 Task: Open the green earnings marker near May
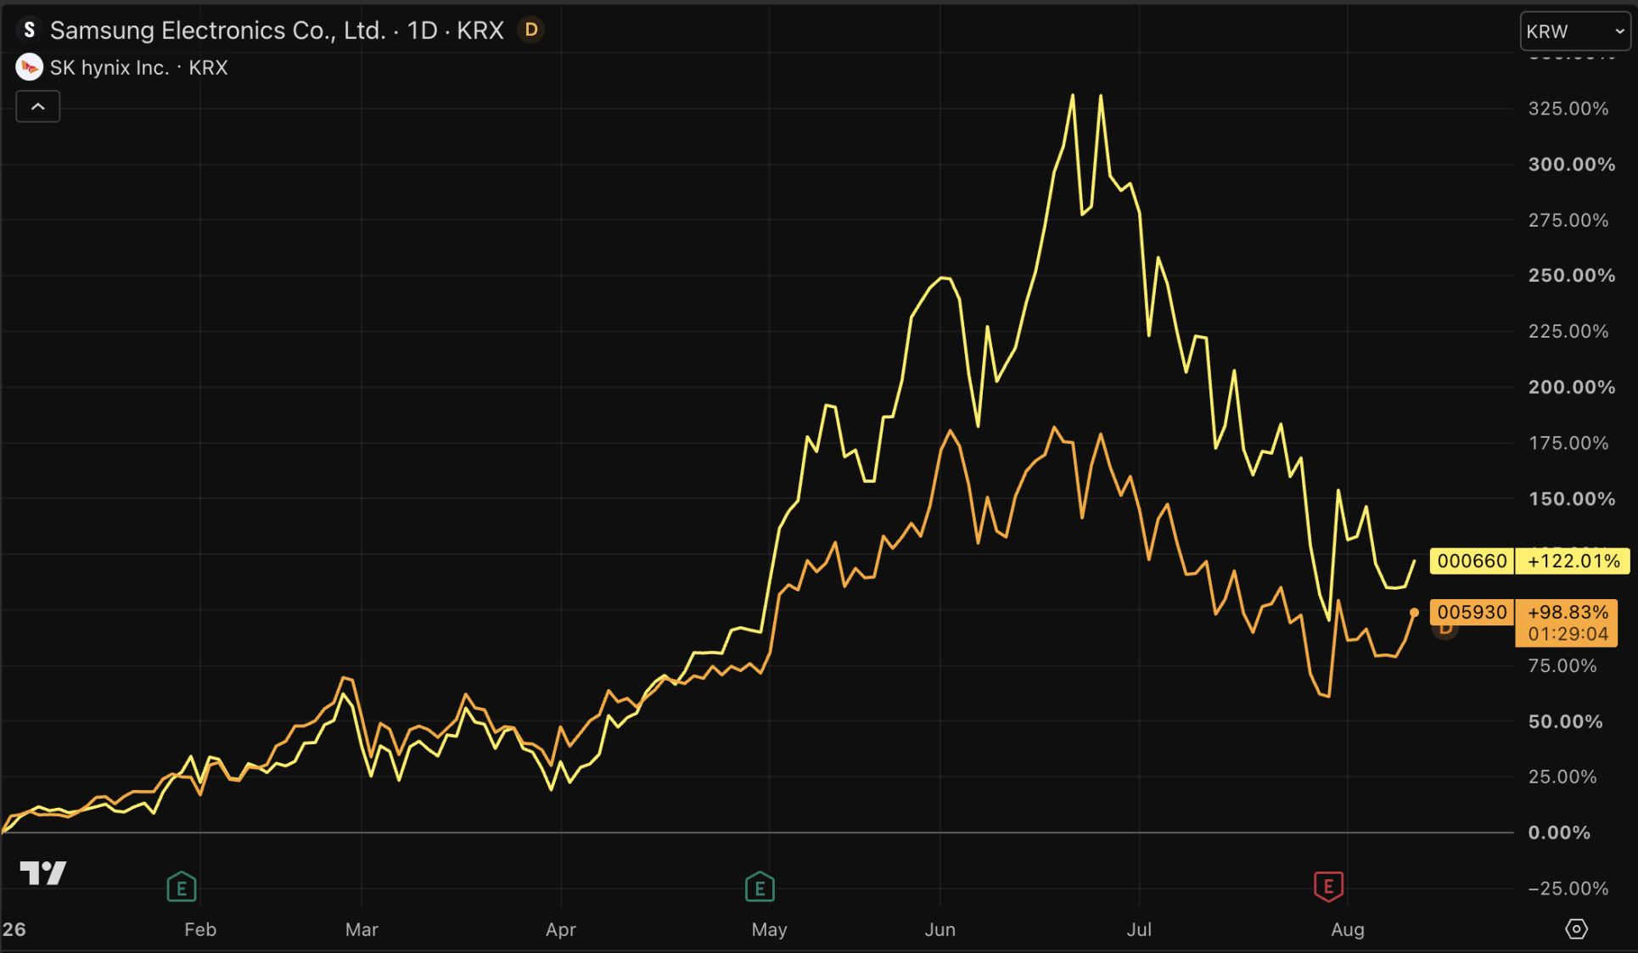click(760, 887)
